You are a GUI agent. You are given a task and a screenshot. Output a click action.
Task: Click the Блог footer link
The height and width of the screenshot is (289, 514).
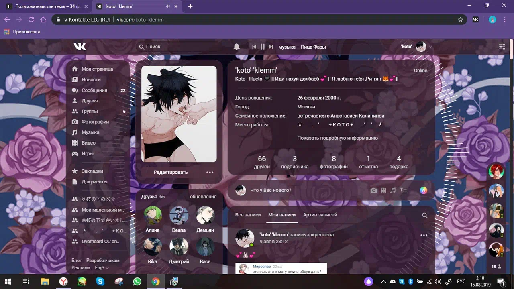pyautogui.click(x=76, y=260)
